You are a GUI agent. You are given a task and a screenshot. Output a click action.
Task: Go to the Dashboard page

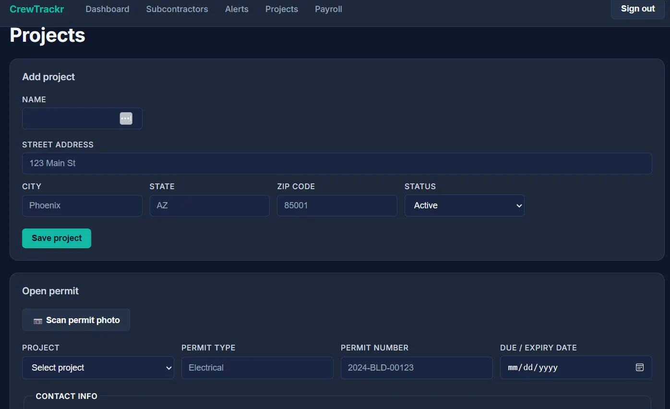(x=108, y=9)
